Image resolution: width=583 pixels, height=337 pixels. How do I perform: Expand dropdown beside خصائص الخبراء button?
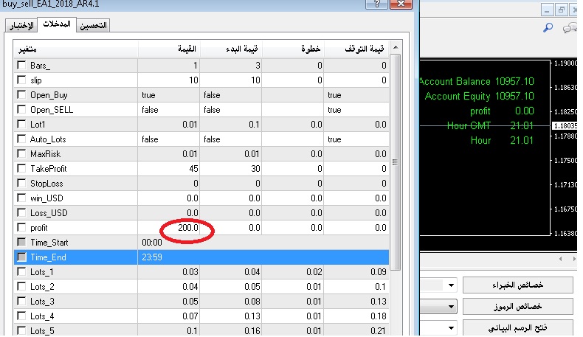click(450, 285)
